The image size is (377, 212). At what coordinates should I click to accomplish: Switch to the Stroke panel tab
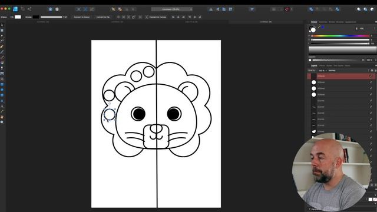tap(332, 22)
